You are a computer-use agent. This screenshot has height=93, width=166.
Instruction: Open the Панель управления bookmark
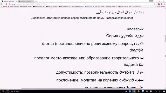pyautogui.click(x=13, y=6)
